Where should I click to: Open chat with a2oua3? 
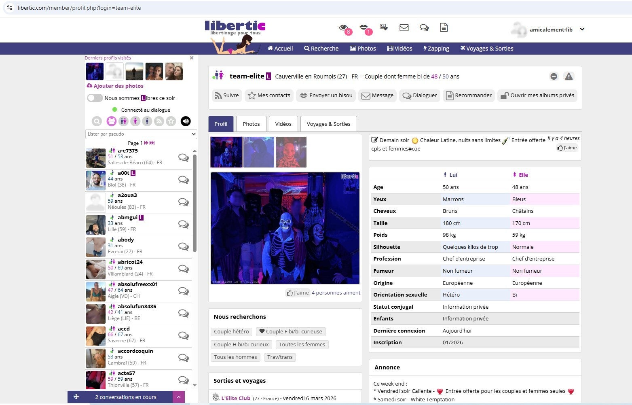click(184, 202)
